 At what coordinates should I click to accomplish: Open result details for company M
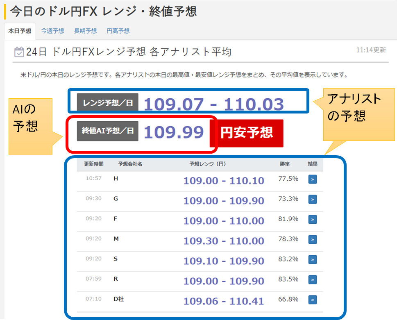pos(312,240)
